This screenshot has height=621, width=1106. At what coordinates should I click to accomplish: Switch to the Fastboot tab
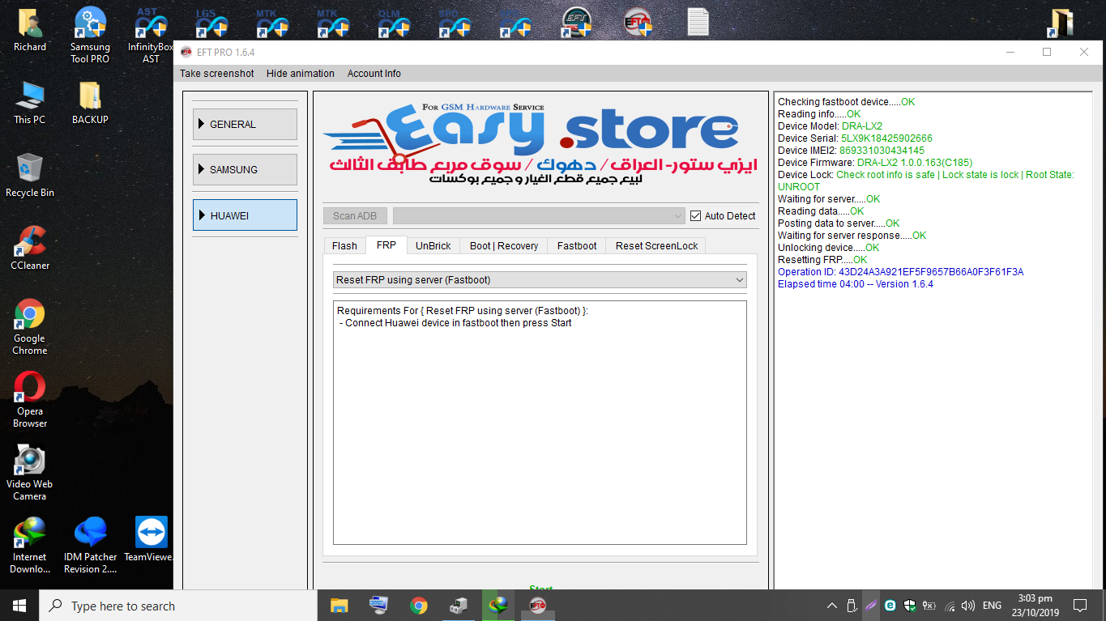577,246
